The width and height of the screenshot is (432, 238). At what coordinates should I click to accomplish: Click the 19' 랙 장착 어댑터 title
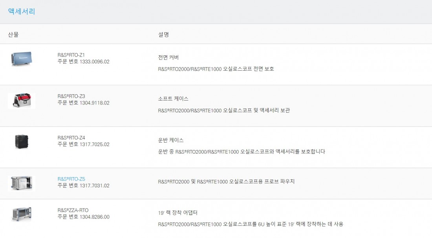178,212
